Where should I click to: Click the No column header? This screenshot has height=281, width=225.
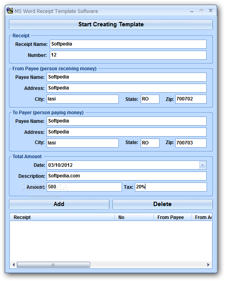[x=134, y=217]
